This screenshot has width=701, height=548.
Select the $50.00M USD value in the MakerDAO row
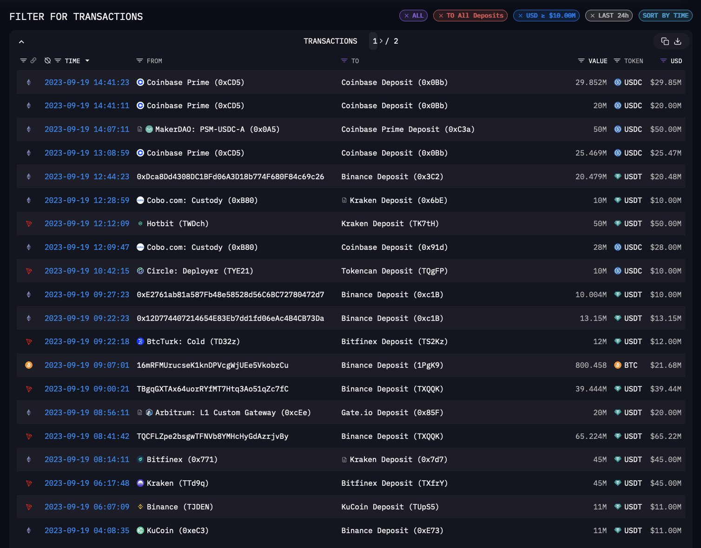(666, 129)
